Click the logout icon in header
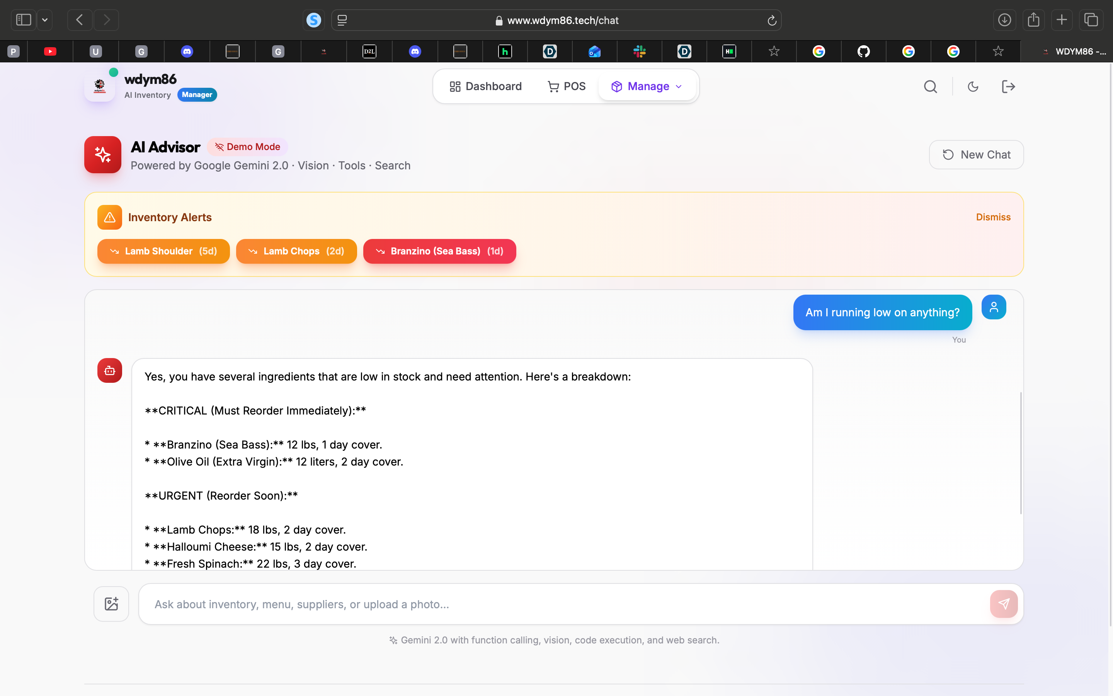 tap(1007, 87)
